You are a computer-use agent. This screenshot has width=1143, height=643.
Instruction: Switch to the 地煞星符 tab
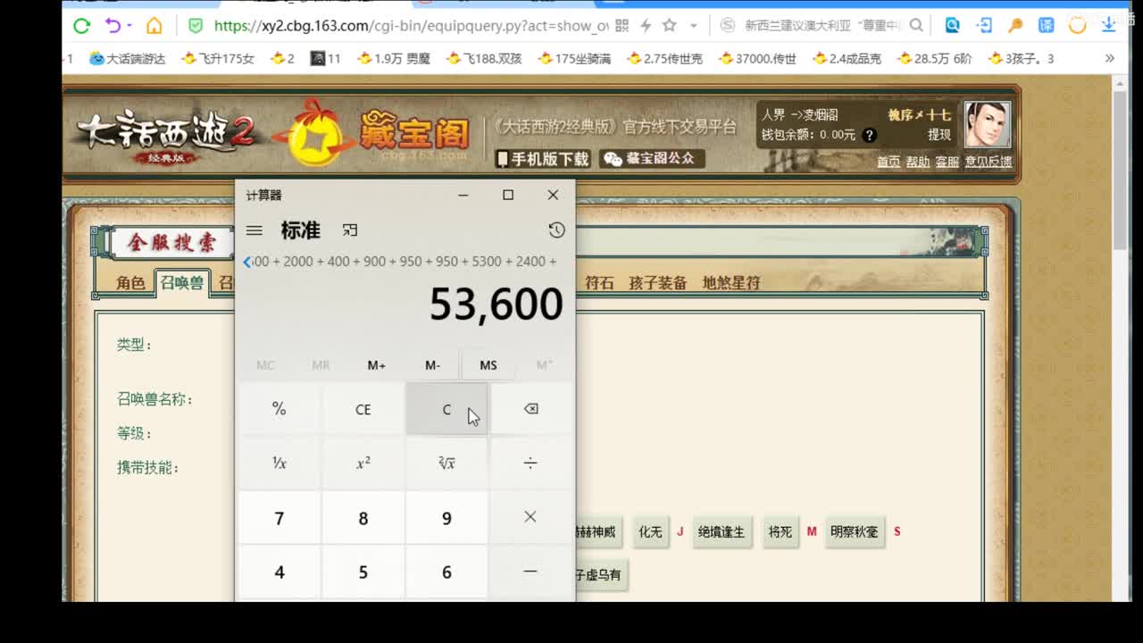pos(730,282)
